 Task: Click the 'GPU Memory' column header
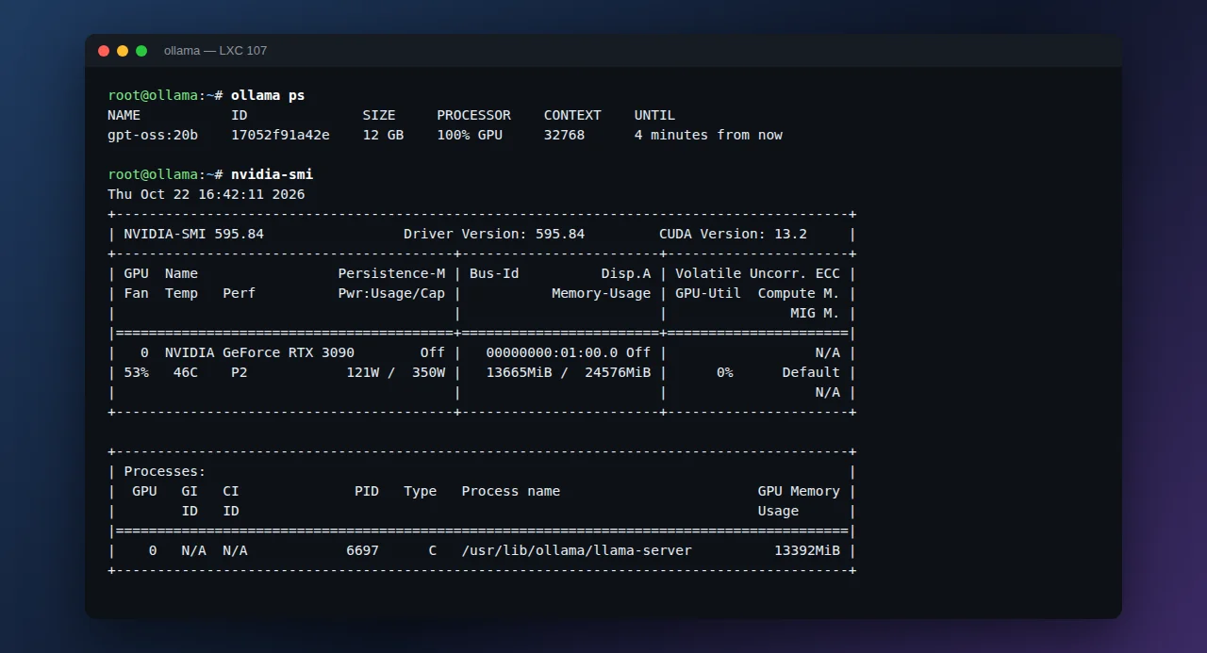click(800, 491)
